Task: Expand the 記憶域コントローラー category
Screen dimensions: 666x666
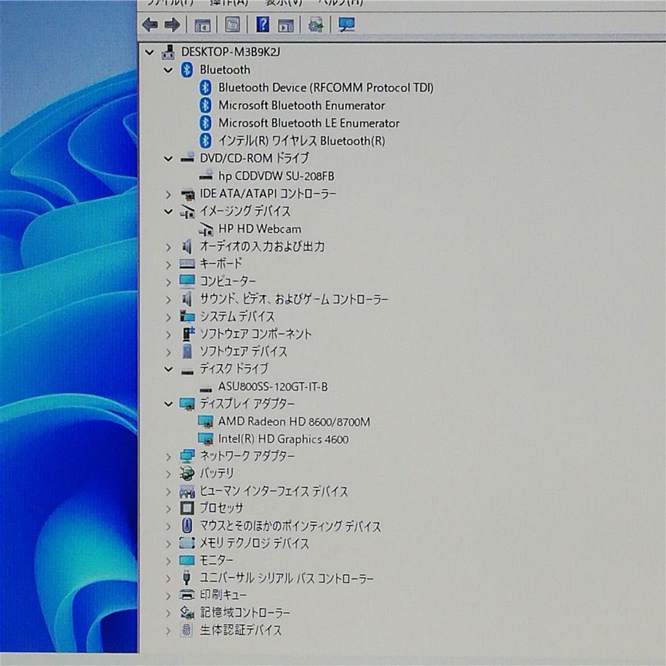Action: [168, 613]
